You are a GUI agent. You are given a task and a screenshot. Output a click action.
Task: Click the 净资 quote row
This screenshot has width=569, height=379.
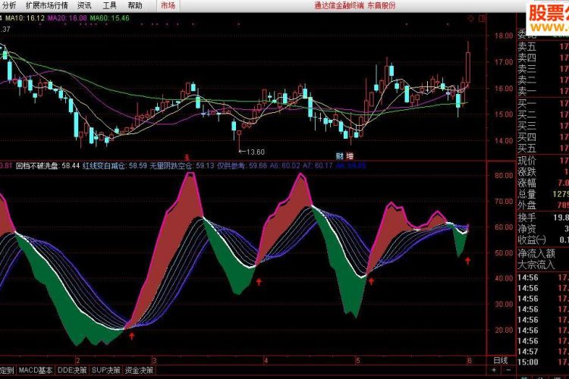coord(543,229)
